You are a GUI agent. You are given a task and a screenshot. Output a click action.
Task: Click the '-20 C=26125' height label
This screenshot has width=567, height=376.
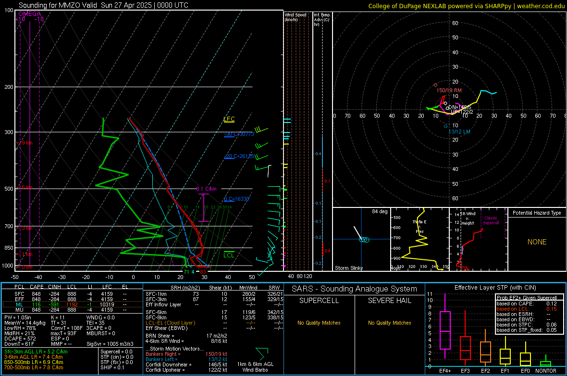(239, 156)
